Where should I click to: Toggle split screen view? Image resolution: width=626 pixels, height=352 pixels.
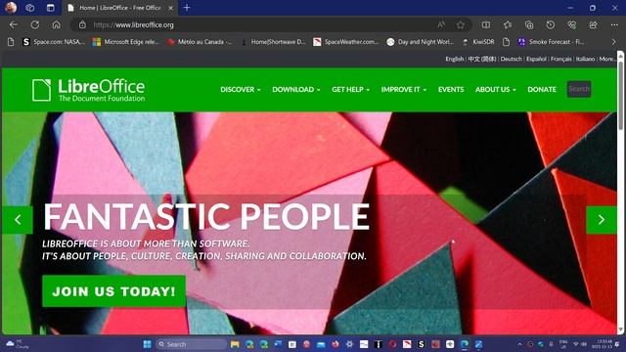pos(486,24)
